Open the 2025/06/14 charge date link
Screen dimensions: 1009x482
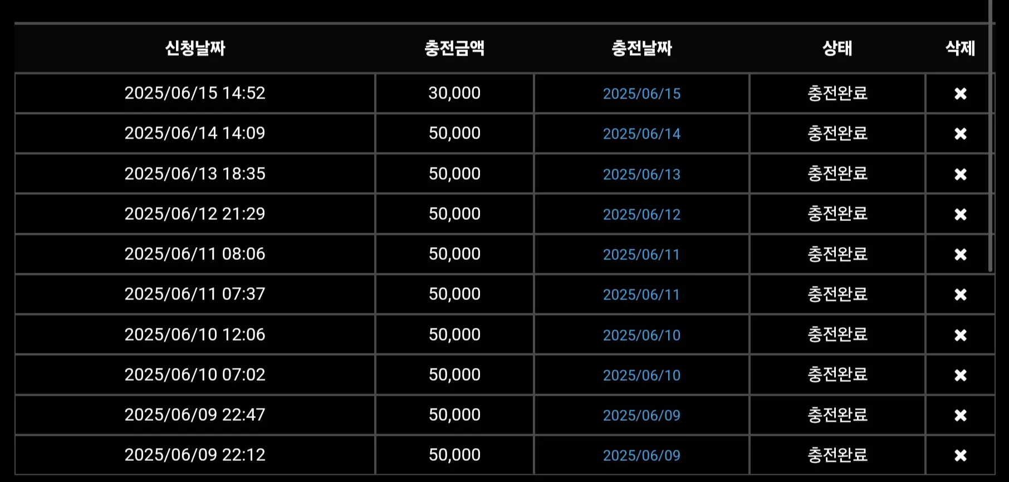[x=641, y=134]
